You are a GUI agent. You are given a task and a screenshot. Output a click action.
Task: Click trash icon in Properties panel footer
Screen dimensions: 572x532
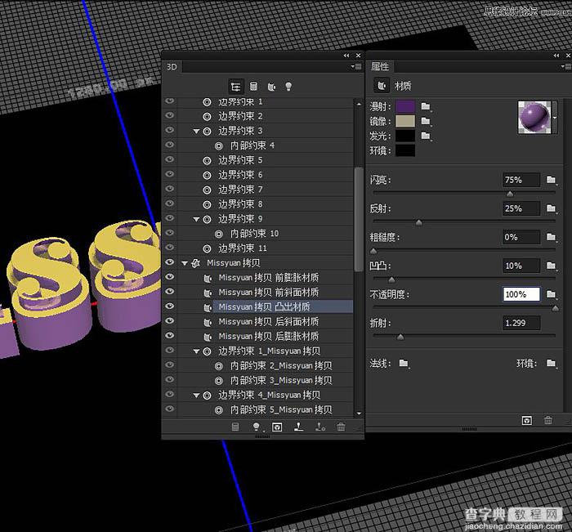[548, 420]
